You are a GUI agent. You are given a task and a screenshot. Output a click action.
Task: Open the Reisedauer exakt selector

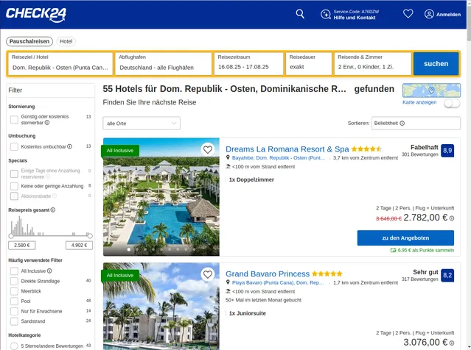click(x=309, y=64)
